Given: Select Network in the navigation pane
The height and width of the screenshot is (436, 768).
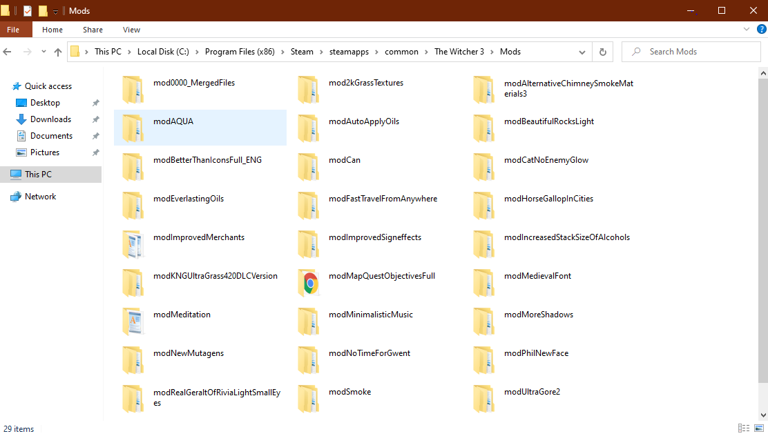Looking at the screenshot, I should [x=40, y=197].
